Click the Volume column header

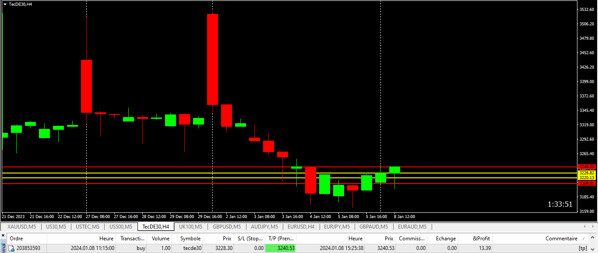coord(160,239)
